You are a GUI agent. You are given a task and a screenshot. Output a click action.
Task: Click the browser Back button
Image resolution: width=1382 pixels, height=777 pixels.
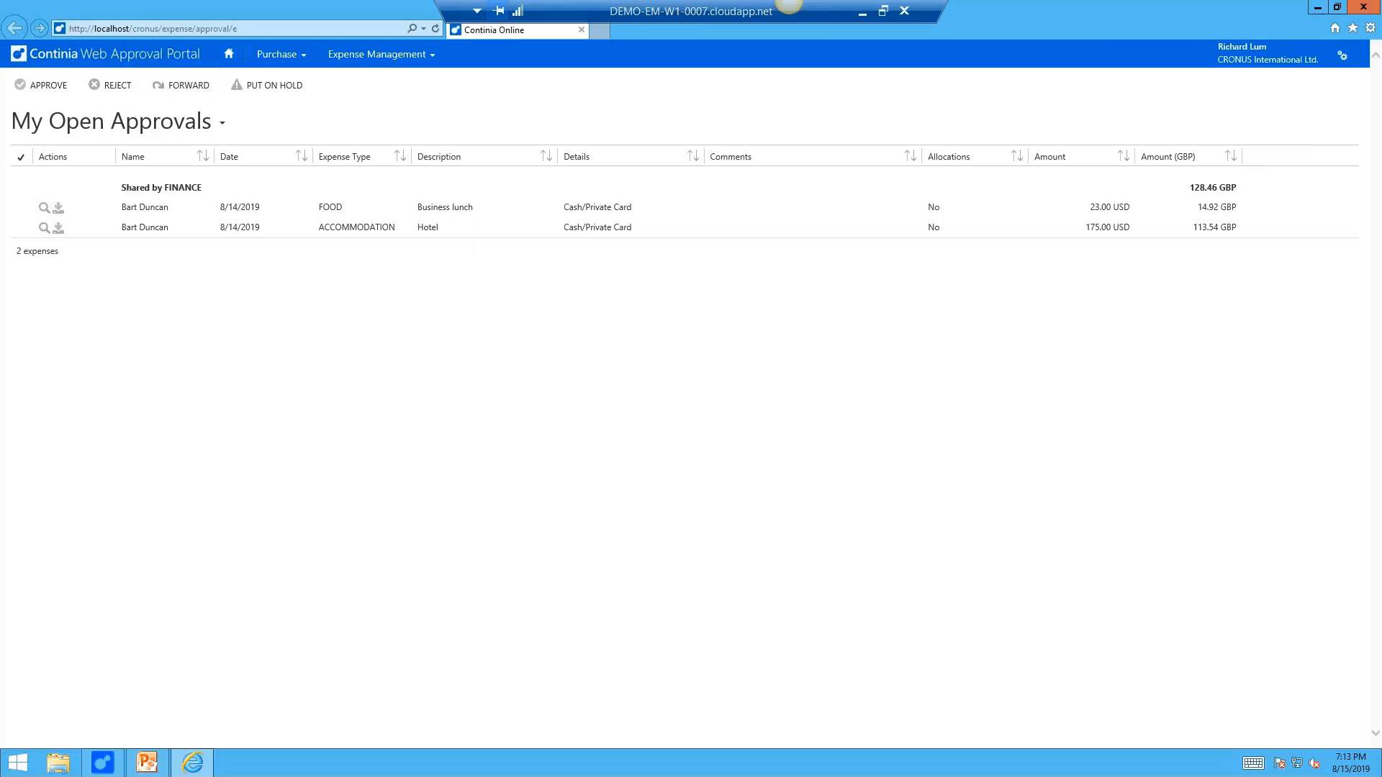(x=14, y=28)
